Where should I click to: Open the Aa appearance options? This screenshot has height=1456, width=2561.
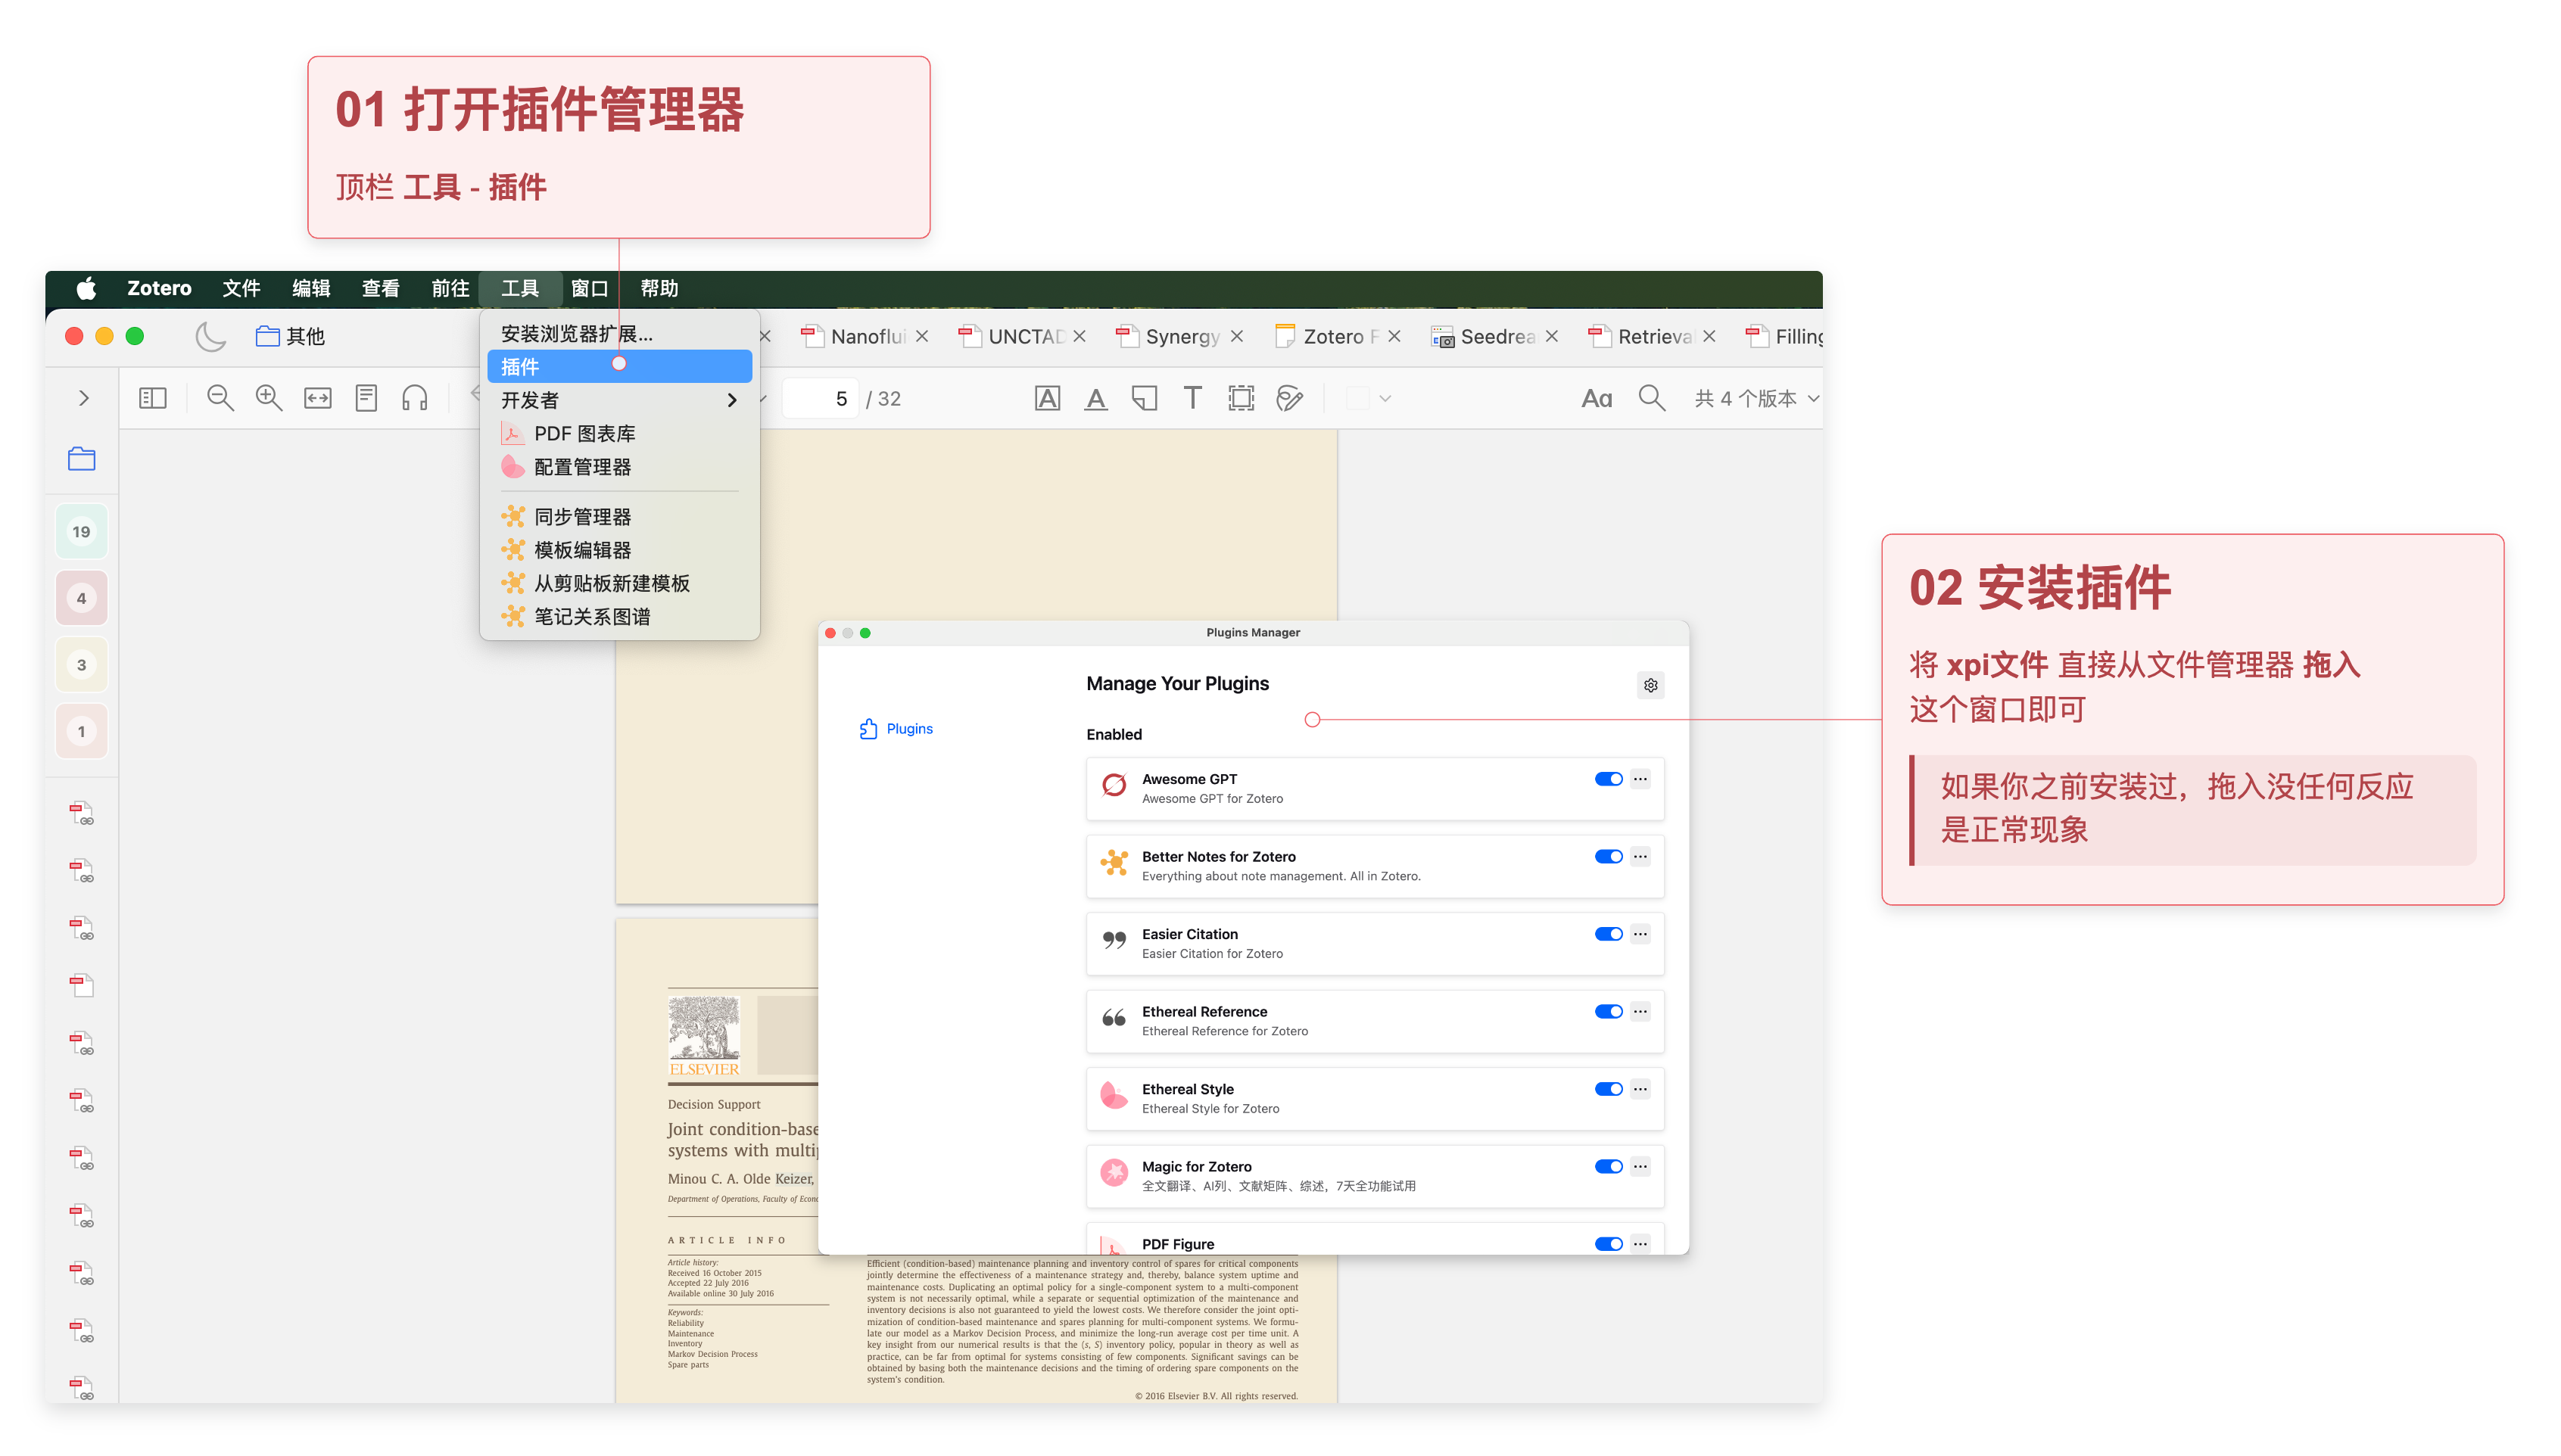[x=1597, y=399]
